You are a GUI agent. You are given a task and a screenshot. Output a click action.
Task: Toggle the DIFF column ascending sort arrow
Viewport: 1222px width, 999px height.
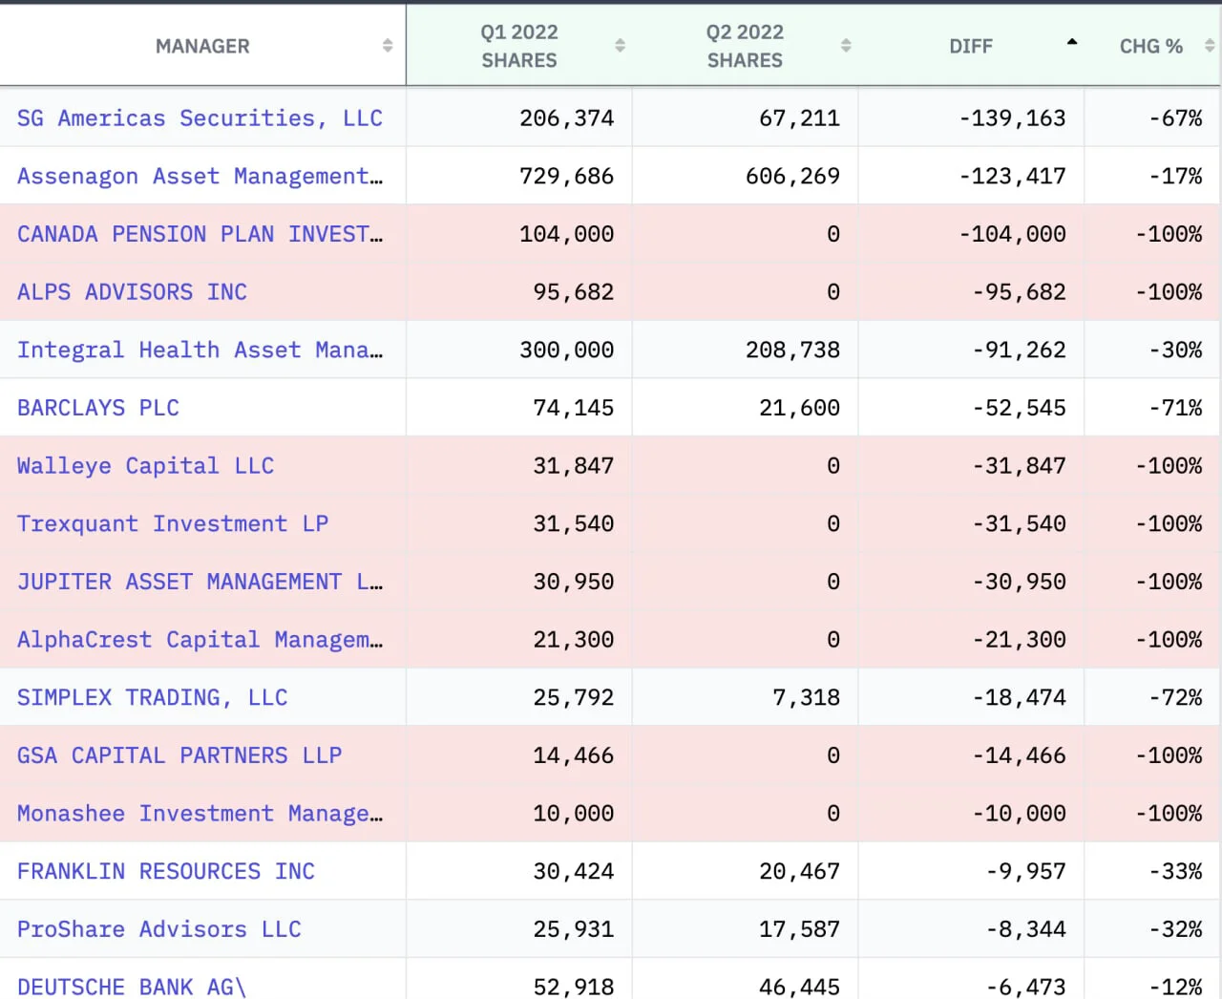(x=1072, y=42)
